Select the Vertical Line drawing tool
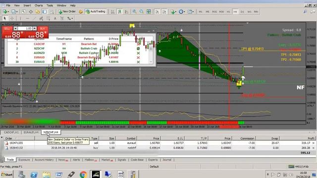 pos(20,18)
